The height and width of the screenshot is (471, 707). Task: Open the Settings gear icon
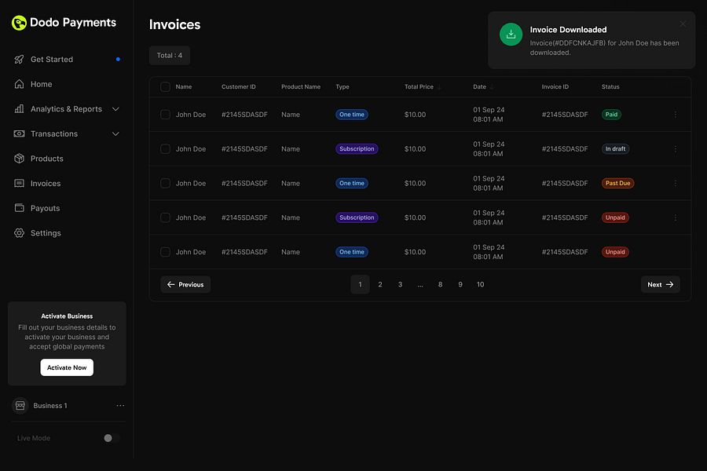coord(19,232)
